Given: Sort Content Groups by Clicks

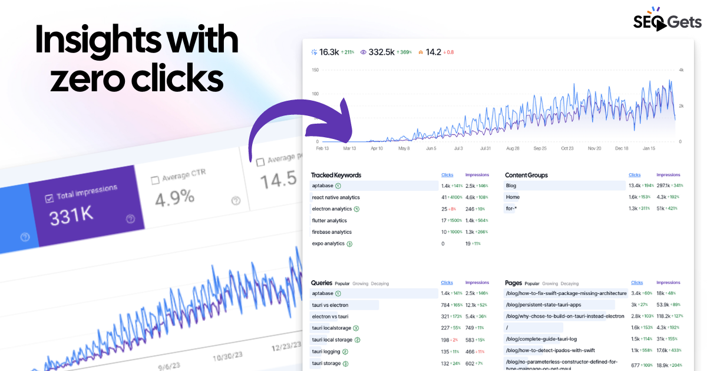Looking at the screenshot, I should point(635,175).
